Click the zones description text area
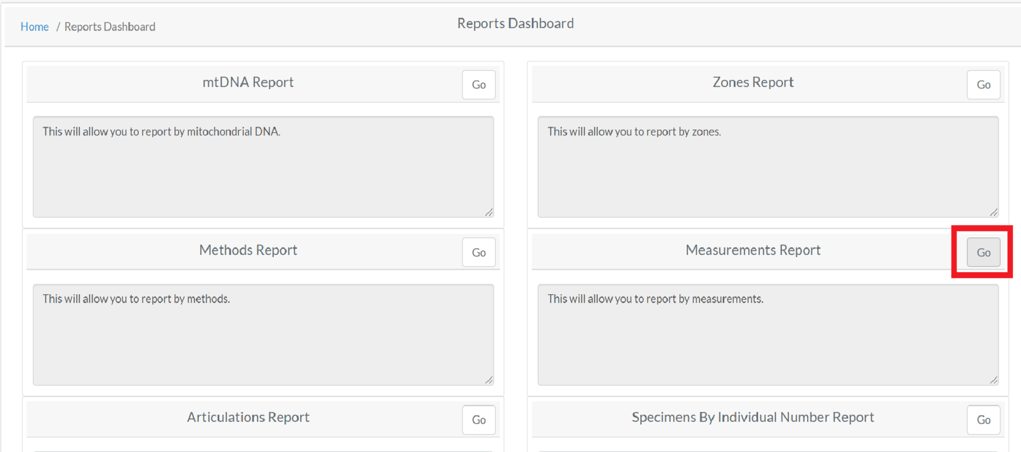 click(x=768, y=167)
